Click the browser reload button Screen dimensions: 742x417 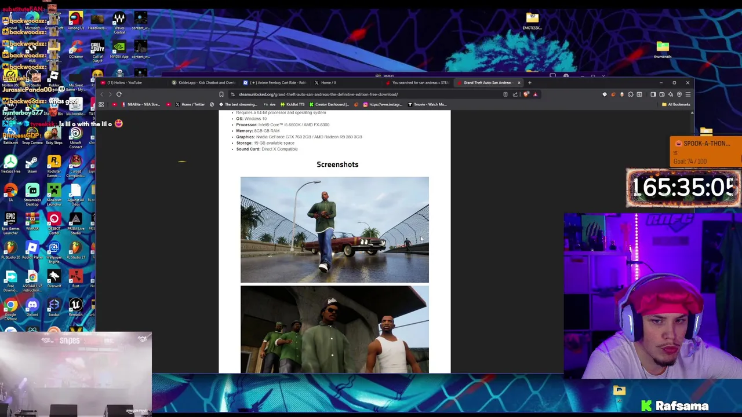click(119, 94)
